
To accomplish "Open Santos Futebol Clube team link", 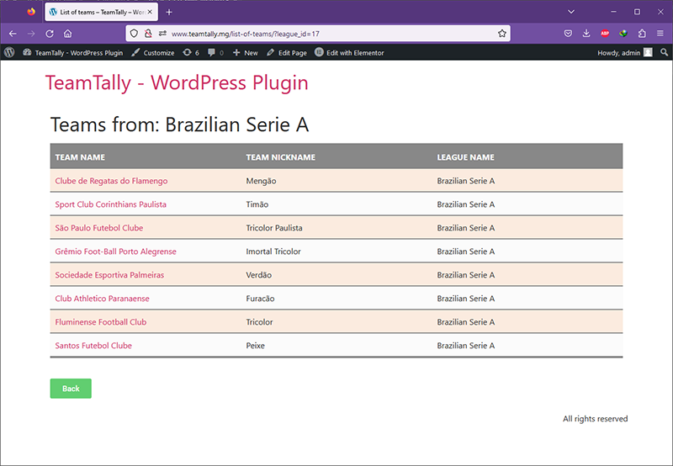I will pyautogui.click(x=93, y=346).
